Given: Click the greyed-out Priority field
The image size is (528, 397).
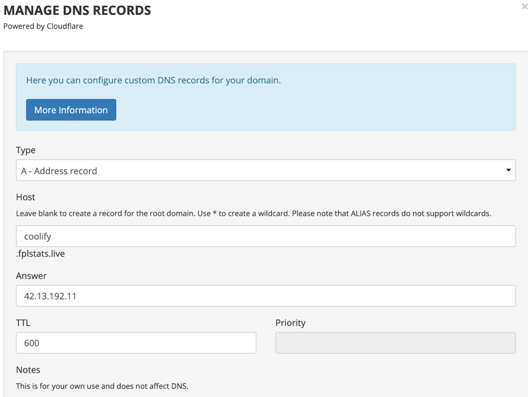Looking at the screenshot, I should click(395, 343).
